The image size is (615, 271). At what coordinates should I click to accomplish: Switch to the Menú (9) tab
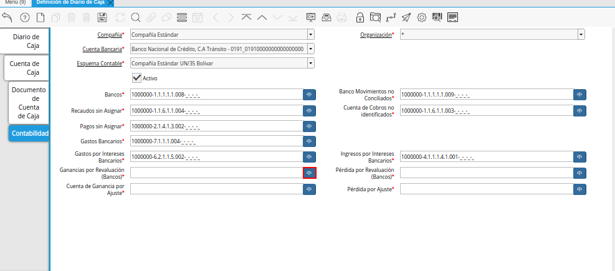(x=15, y=2)
